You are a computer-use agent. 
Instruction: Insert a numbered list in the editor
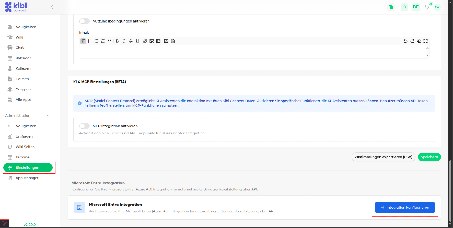point(103,41)
